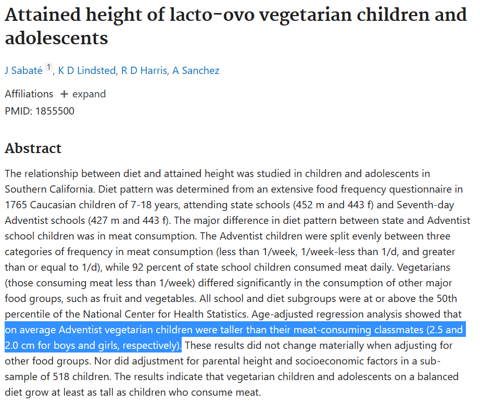Screen dimensions: 480x403
Task: Click the blue highlighted text selection
Action: (234, 330)
